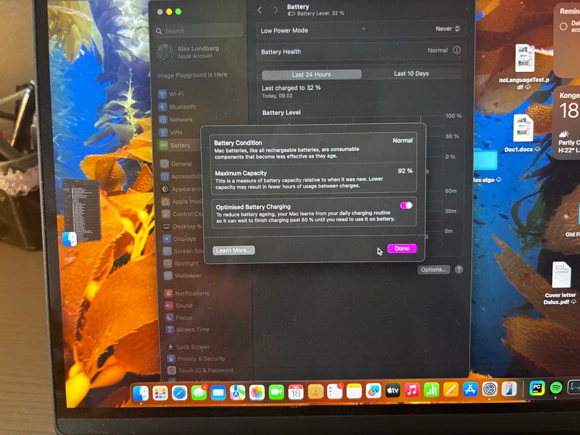This screenshot has width=580, height=435.
Task: Select the Last 24 Hours tab
Action: pyautogui.click(x=312, y=74)
